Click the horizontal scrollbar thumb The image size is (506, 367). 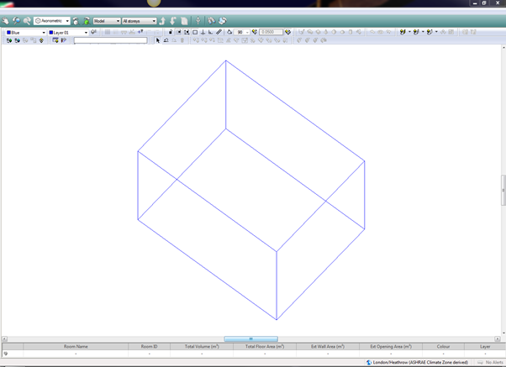[x=251, y=339]
